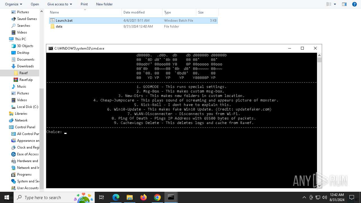Click the data folder icon
The height and width of the screenshot is (203, 361).
click(52, 27)
